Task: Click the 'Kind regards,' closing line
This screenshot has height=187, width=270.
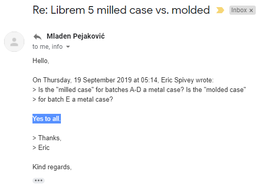Action: [52, 167]
